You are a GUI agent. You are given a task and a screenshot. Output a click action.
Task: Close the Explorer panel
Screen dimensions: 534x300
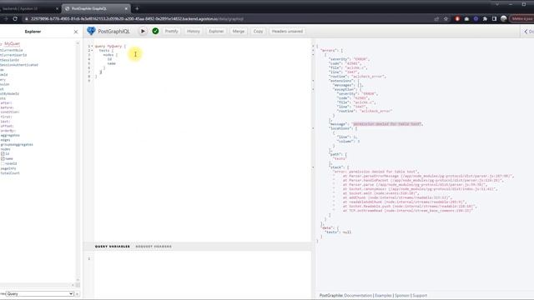point(76,32)
